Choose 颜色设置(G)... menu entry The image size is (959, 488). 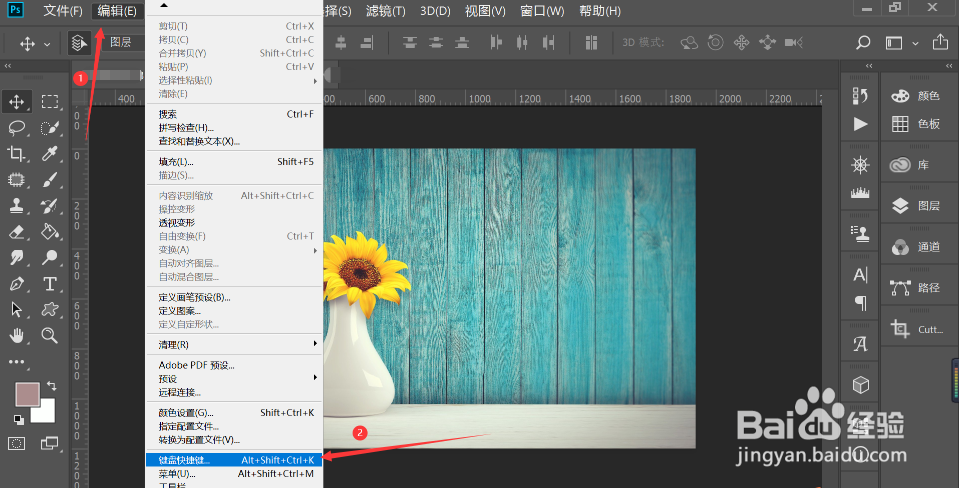[234, 412]
